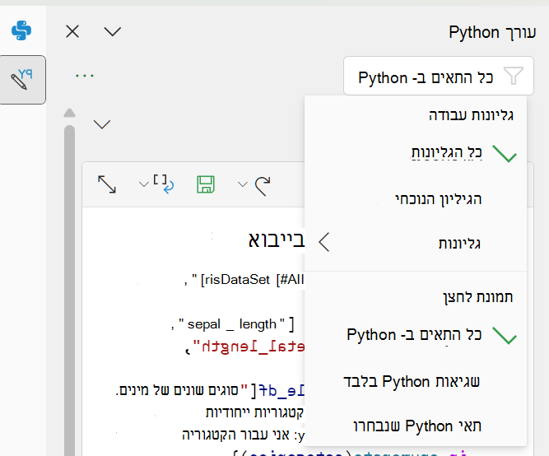Click the 'בייבוא' heading in code cell
This screenshot has height=456, width=549.
click(277, 240)
